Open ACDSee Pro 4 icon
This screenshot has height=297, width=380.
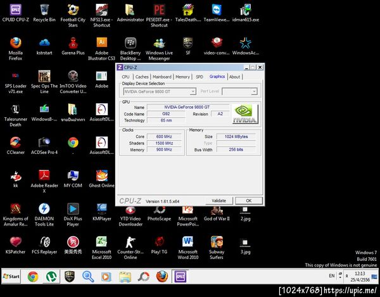point(44,146)
